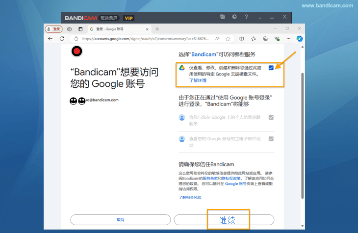Add page to favorites with star icon
Image resolution: width=358 pixels, height=233 pixels.
click(228, 38)
